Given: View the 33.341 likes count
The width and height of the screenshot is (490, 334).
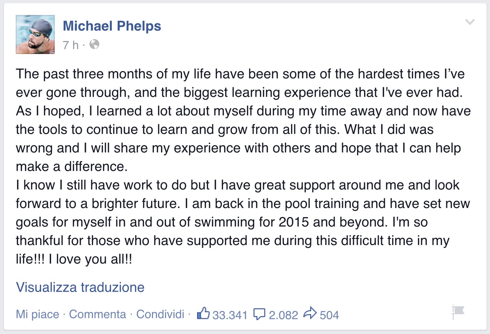Looking at the screenshot, I should click(x=230, y=315).
